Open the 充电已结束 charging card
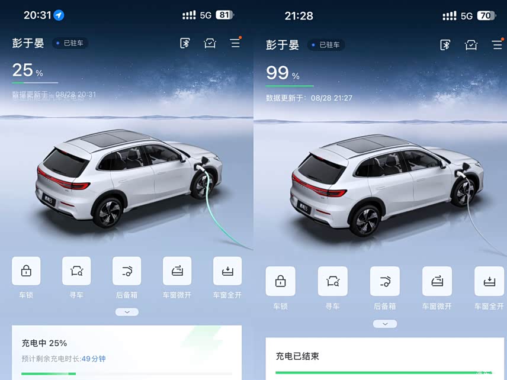507x380 pixels. point(385,359)
